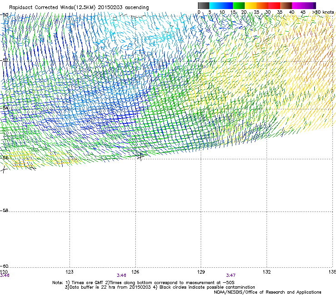Click the 'NOAA/NESDIS/Office of Research and Applications' credit
This screenshot has width=336, height=295.
click(267, 292)
